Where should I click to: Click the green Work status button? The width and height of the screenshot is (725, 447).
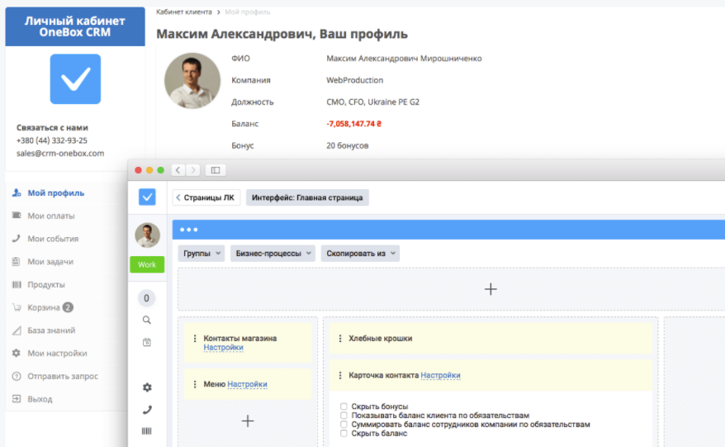click(147, 264)
